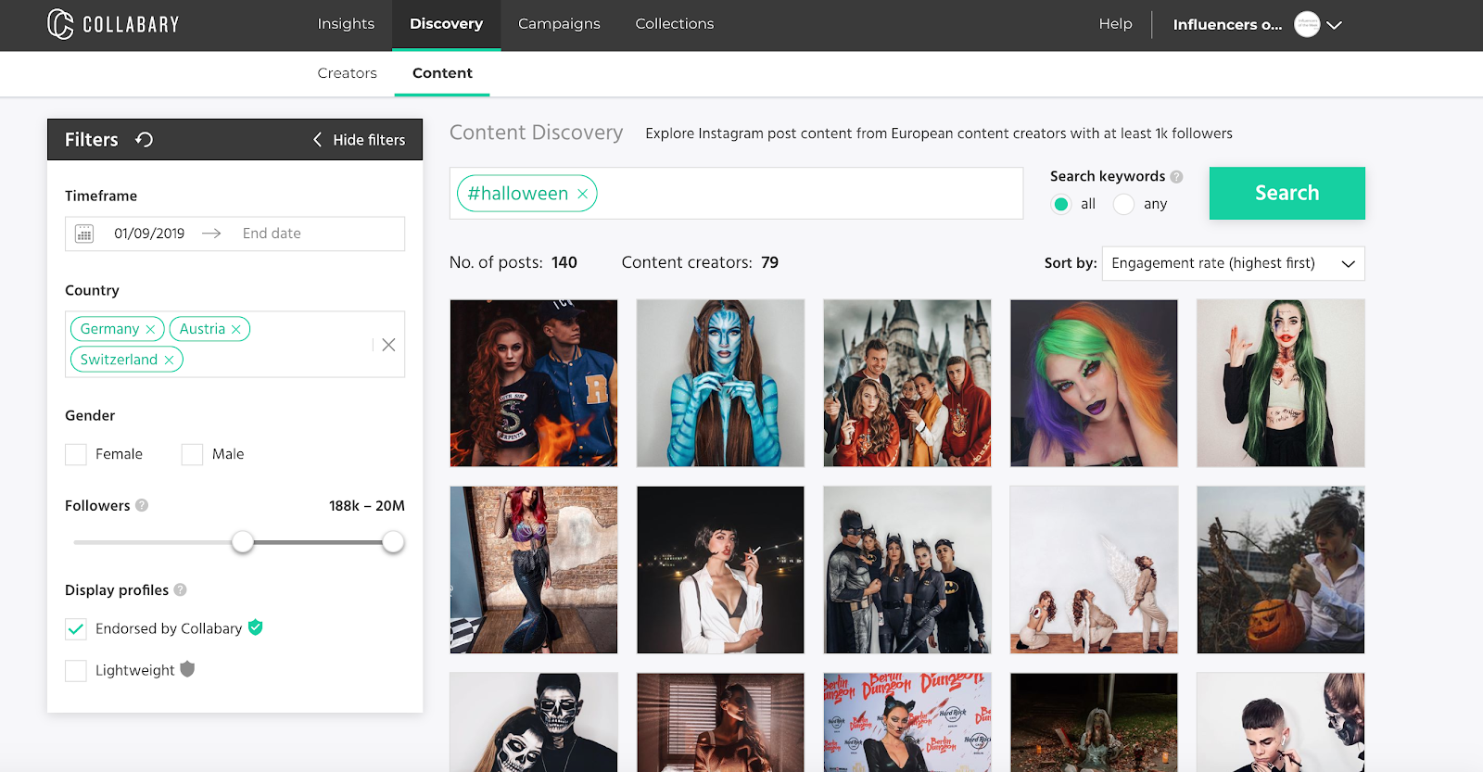Switch to the Content tab
The height and width of the screenshot is (772, 1483).
[x=442, y=73]
